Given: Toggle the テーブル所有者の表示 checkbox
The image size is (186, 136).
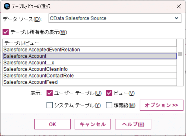Looking at the screenshot, I should 5,32.
